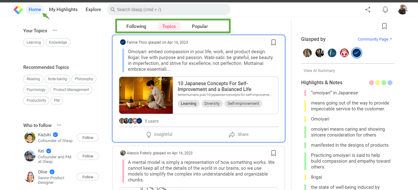The width and height of the screenshot is (418, 190).
Task: Select the Knowledge topic chip
Action: [58, 42]
